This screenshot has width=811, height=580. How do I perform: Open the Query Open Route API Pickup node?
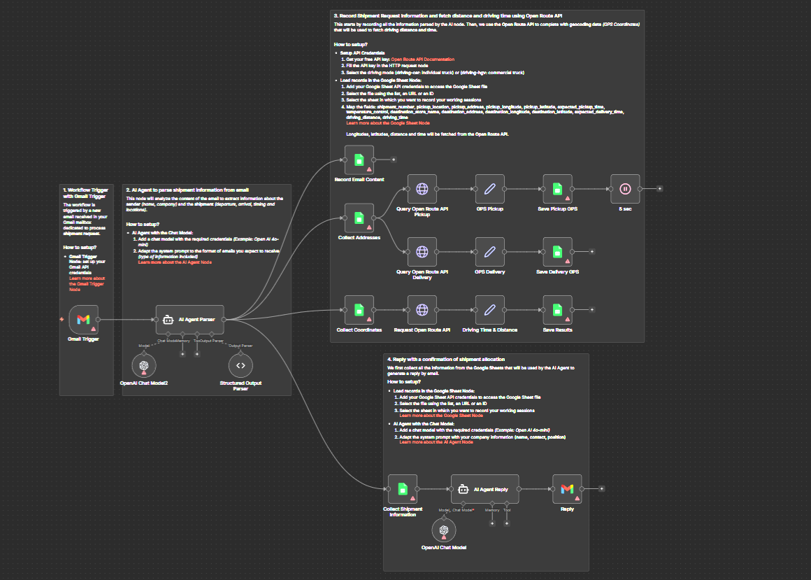click(x=422, y=189)
